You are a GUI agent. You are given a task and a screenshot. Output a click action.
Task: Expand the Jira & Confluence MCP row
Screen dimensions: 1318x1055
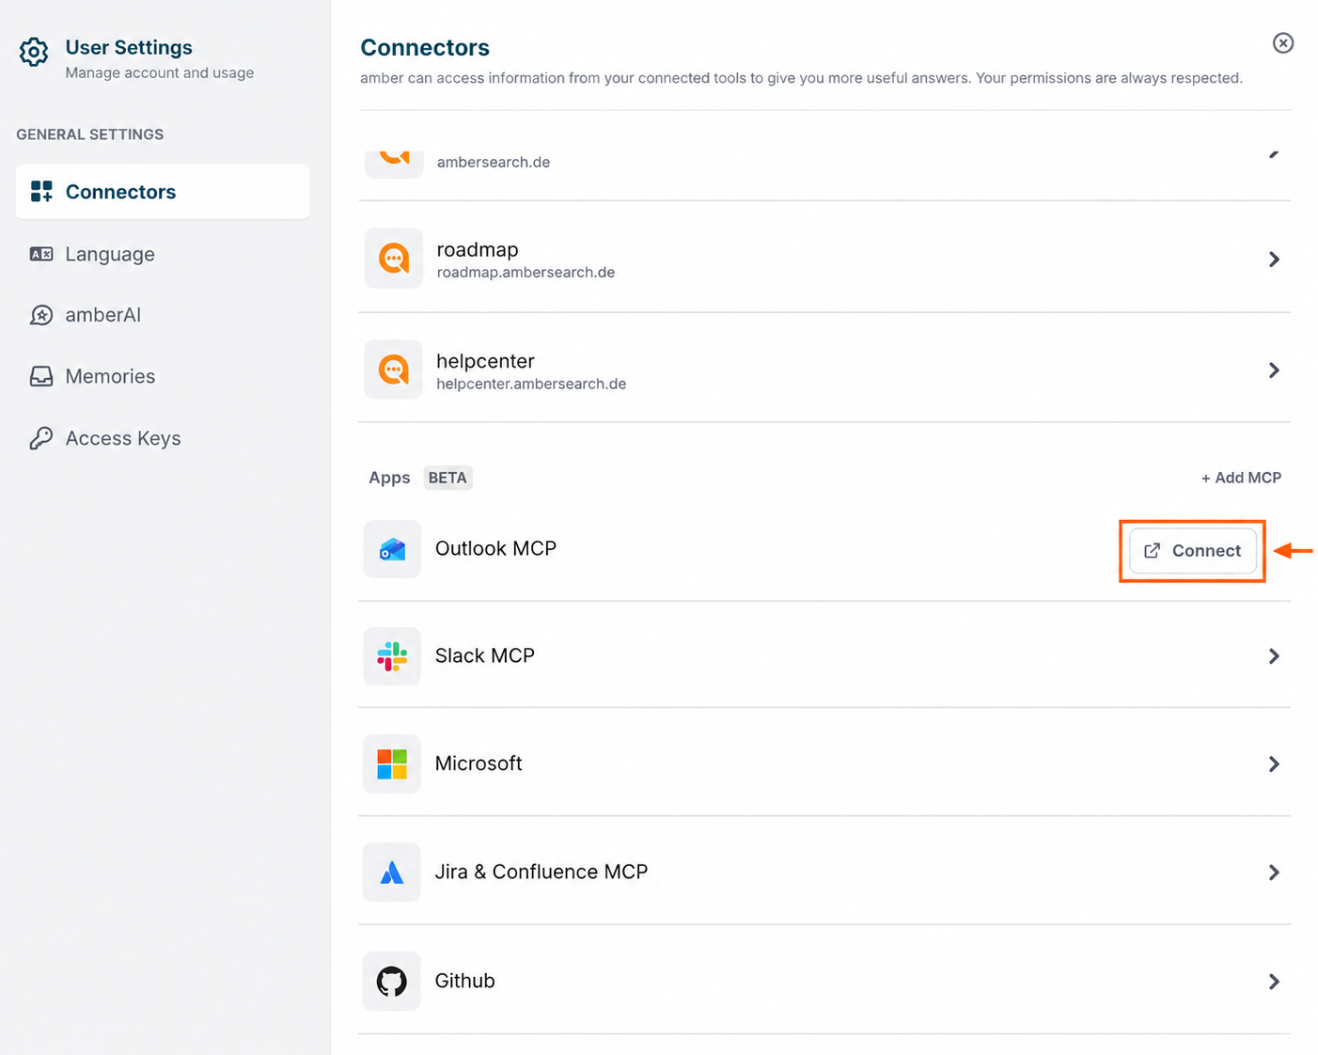pos(1274,873)
